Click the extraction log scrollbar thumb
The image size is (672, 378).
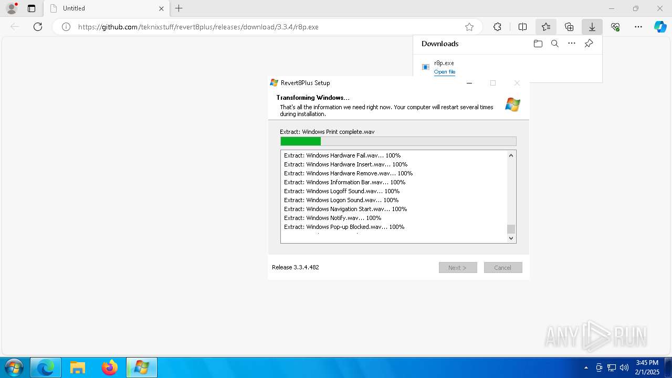pos(511,229)
